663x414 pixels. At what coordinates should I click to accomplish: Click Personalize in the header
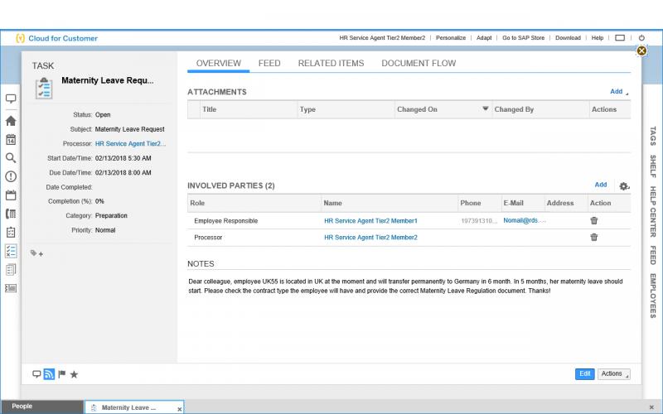(x=451, y=37)
